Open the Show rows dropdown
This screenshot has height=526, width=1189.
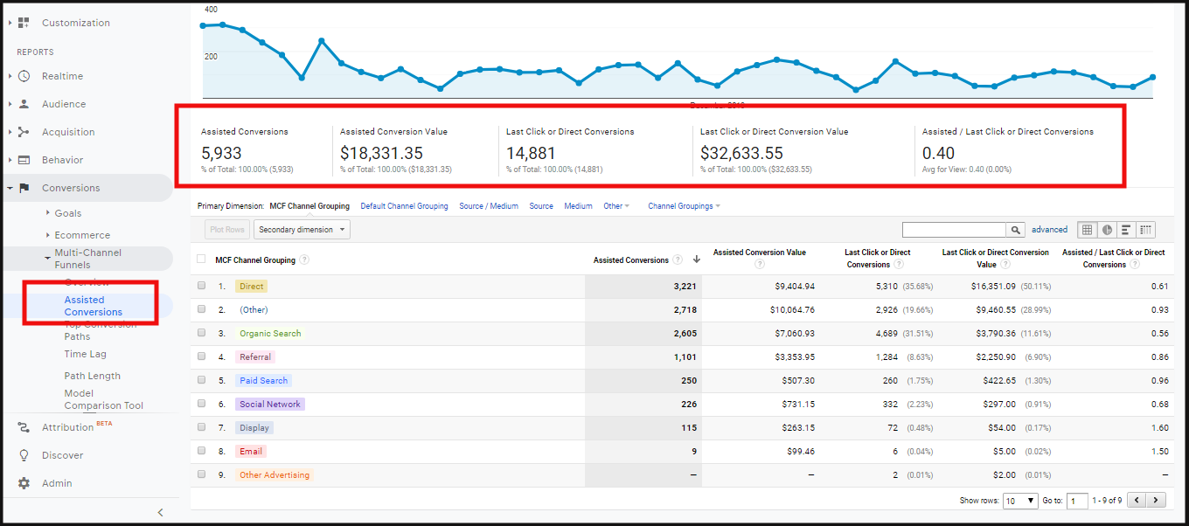click(1020, 501)
